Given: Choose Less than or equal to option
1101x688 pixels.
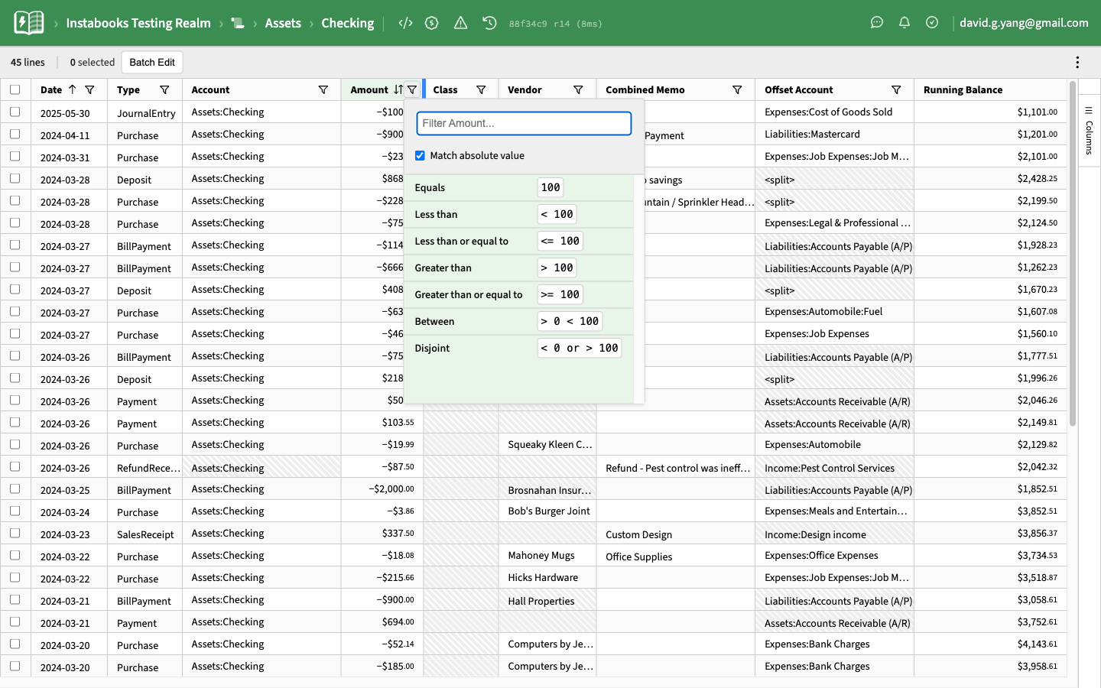Looking at the screenshot, I should (518, 241).
